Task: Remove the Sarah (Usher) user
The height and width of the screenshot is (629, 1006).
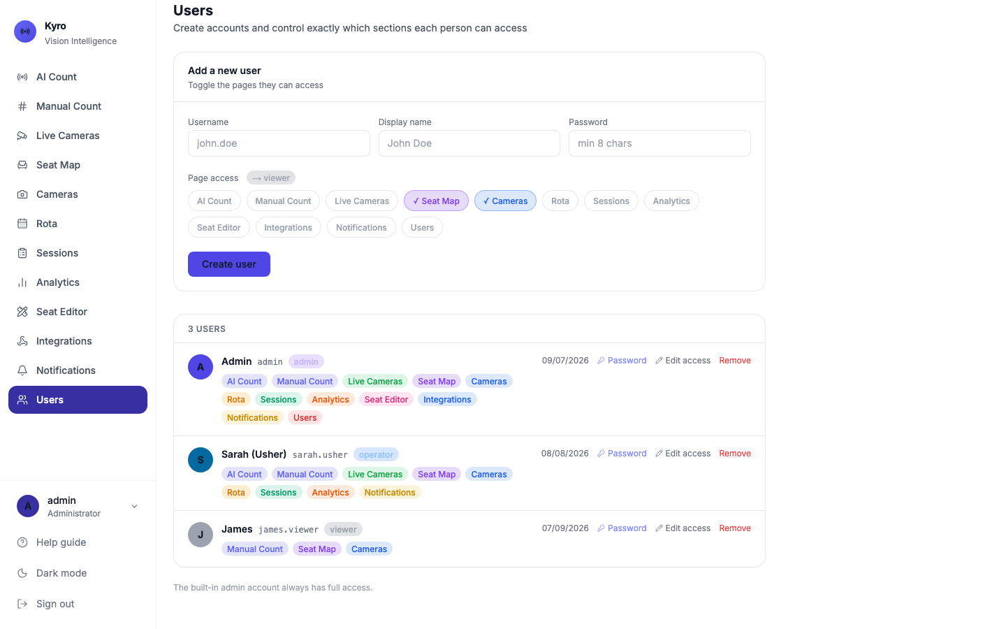Action: [x=735, y=454]
